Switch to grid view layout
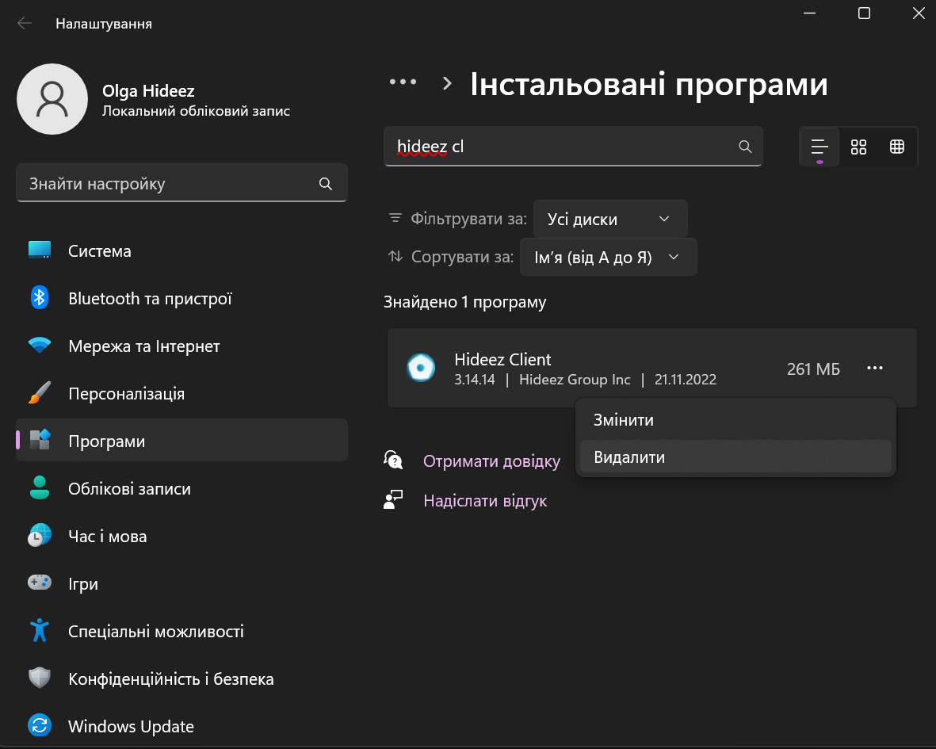Screen dimensions: 936x749 (858, 147)
